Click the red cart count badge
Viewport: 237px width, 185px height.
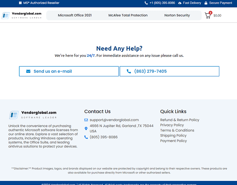pyautogui.click(x=210, y=13)
